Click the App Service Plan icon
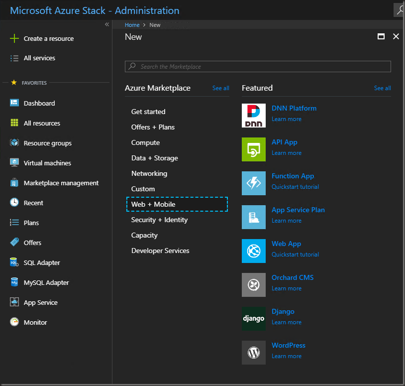Screen dimensions: 405x386 [254, 217]
